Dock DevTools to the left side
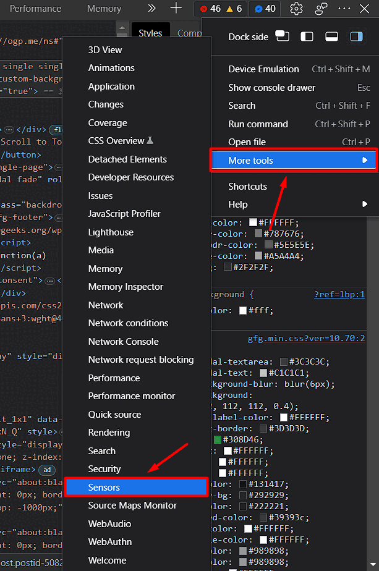The image size is (379, 571). pyautogui.click(x=307, y=36)
